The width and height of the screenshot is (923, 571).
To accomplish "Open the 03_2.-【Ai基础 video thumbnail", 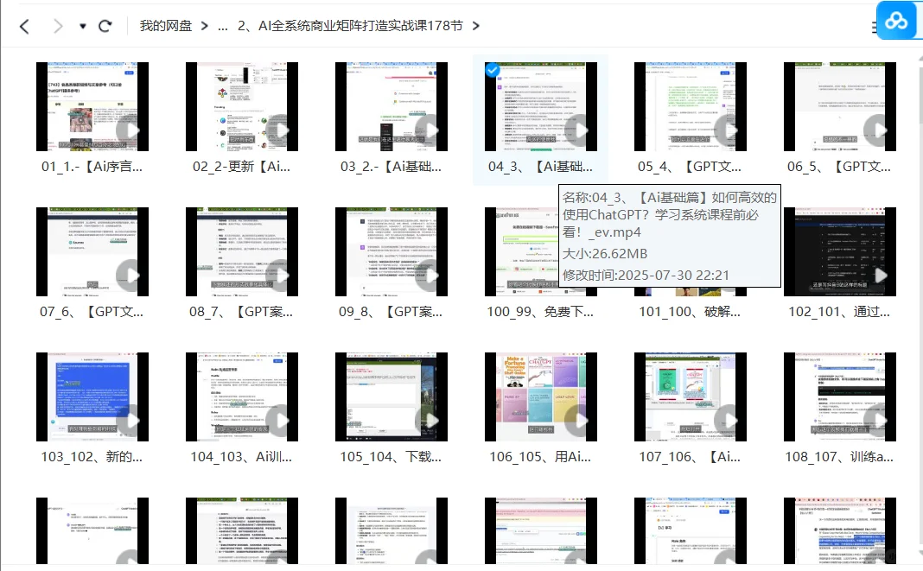I will [391, 106].
